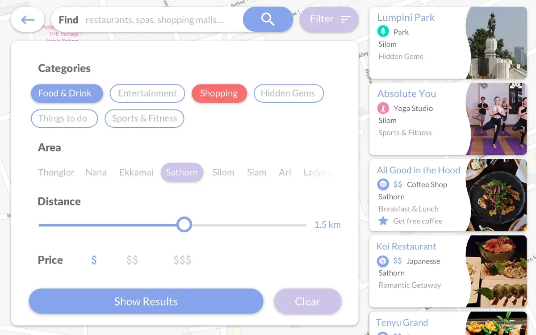Click the Absolute You yoga class photo
Viewport: 536px width, 335px height.
tap(497, 119)
